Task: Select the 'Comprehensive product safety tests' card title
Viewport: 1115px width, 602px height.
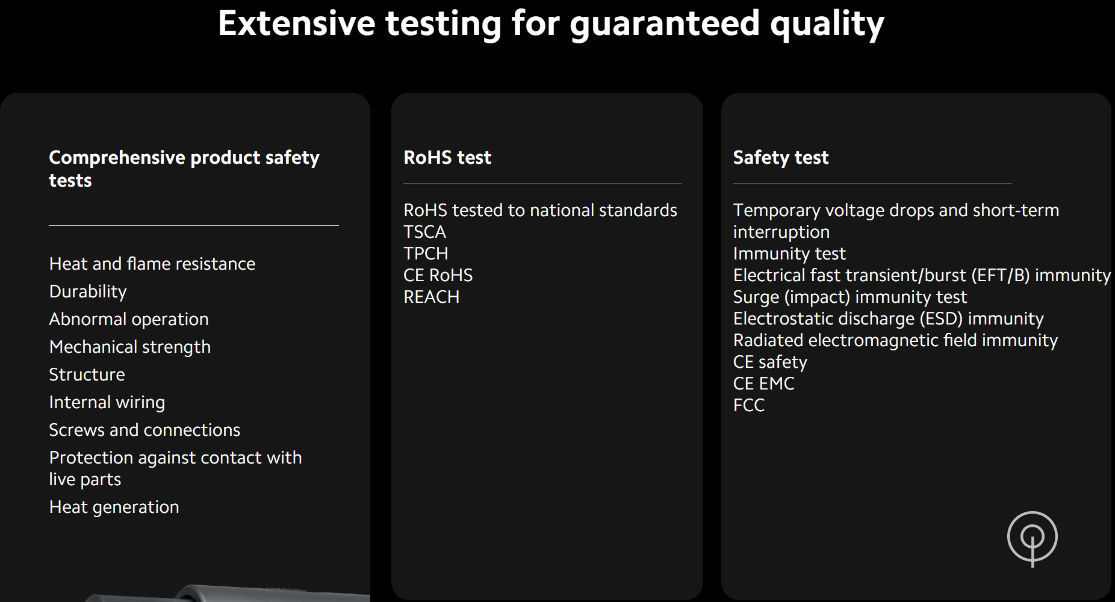Action: point(184,169)
